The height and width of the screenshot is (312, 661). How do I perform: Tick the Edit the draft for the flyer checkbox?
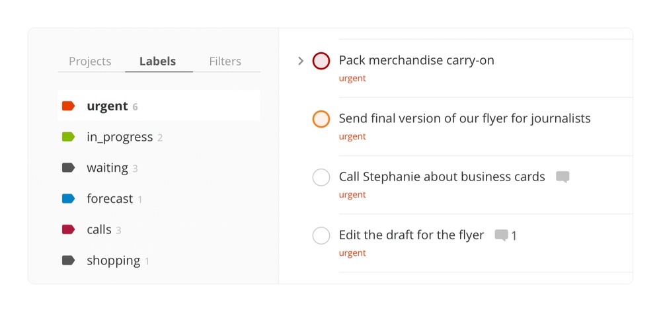(x=321, y=235)
